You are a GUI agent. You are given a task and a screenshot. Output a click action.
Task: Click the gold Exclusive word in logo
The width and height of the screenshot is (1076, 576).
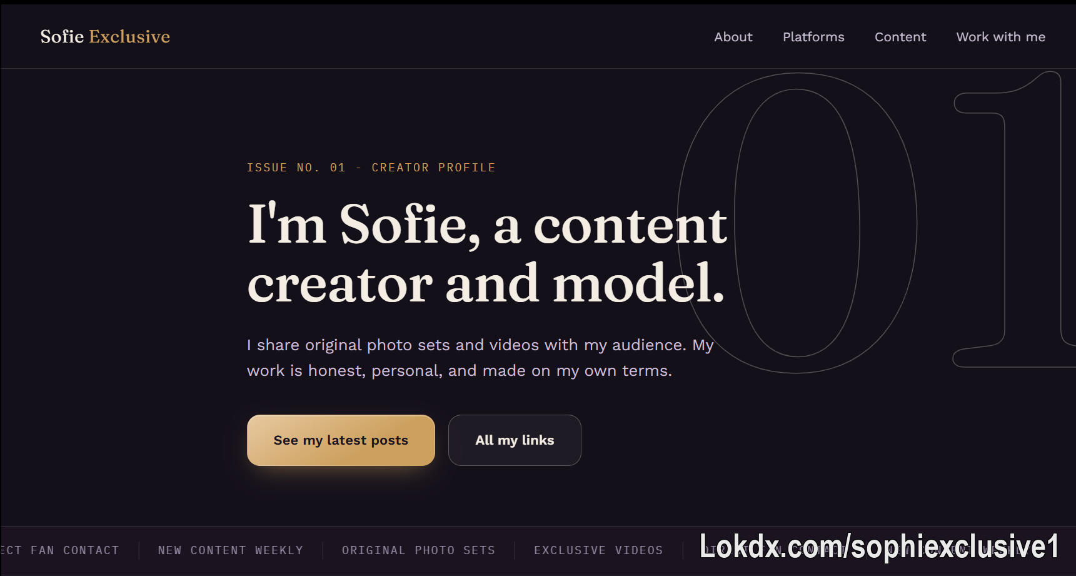[129, 36]
